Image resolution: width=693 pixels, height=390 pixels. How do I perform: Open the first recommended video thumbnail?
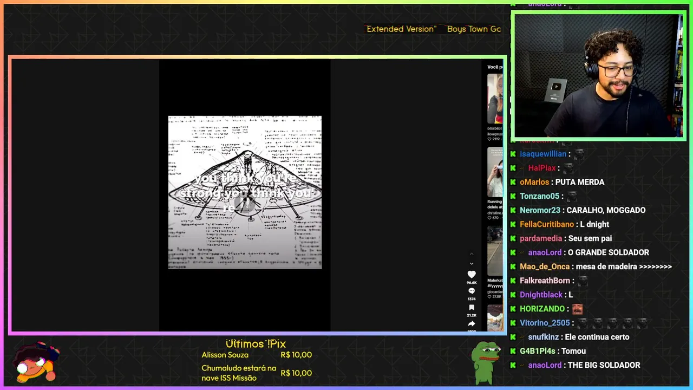coord(495,99)
